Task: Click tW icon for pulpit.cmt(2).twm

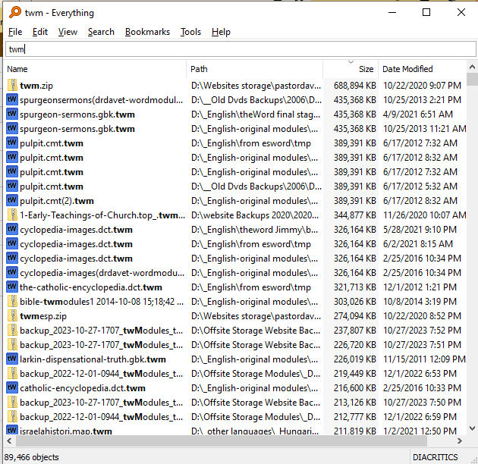Action: click(x=12, y=200)
